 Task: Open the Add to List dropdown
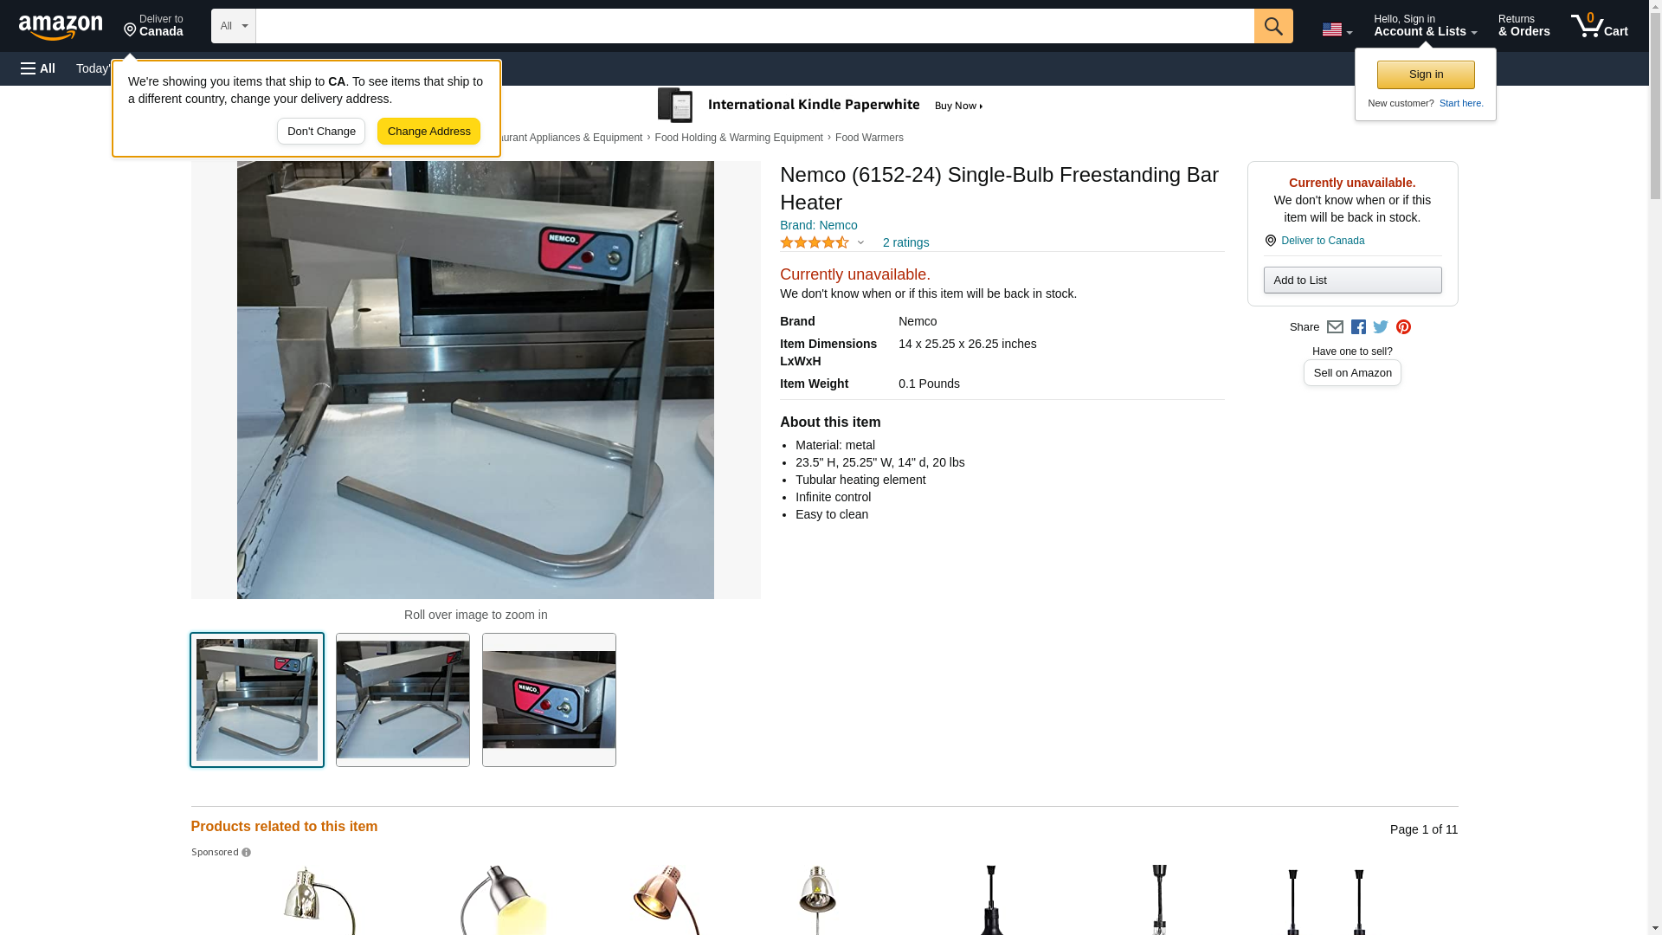1352,280
